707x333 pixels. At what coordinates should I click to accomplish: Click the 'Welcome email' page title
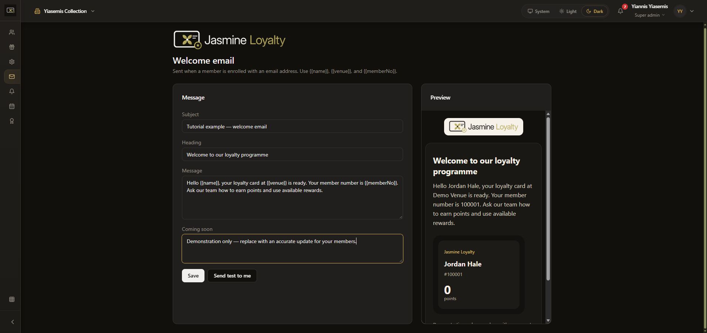203,61
